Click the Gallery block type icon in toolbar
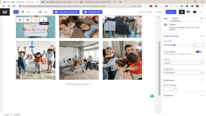206x116 pixels. pos(20,20)
